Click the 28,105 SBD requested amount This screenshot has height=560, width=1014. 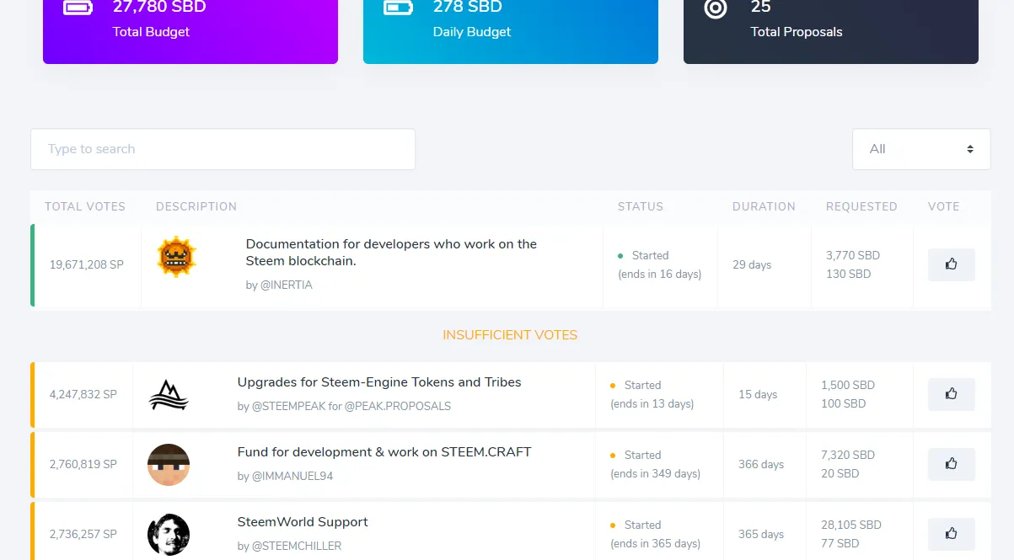(x=851, y=525)
